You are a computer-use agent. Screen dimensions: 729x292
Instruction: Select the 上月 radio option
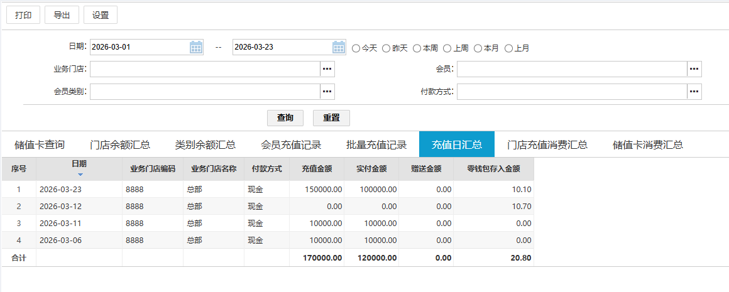[509, 48]
